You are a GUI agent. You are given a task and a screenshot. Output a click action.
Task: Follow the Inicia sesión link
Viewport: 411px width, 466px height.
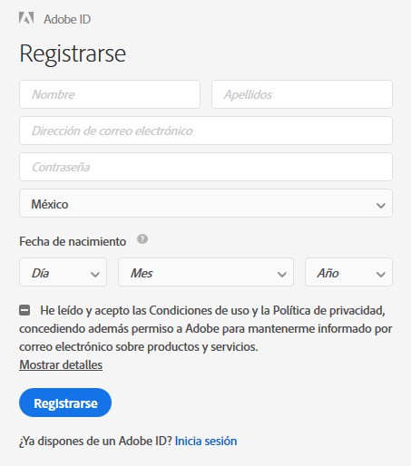(x=206, y=441)
